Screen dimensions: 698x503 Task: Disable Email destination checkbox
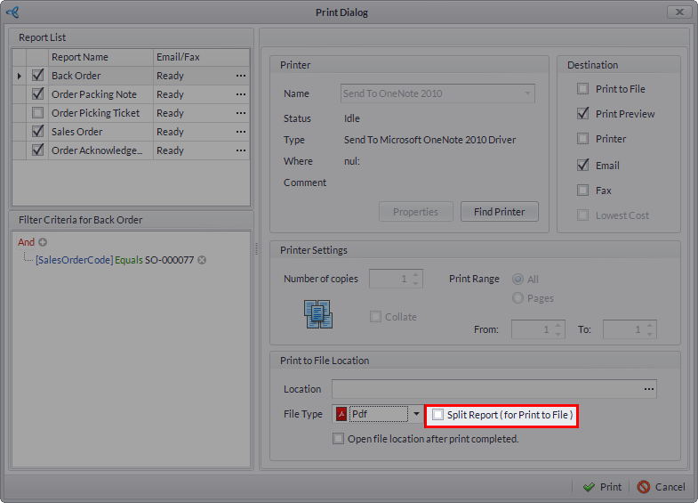tap(582, 165)
